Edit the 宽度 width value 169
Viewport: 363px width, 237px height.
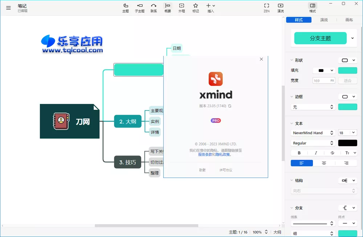[x=322, y=80]
